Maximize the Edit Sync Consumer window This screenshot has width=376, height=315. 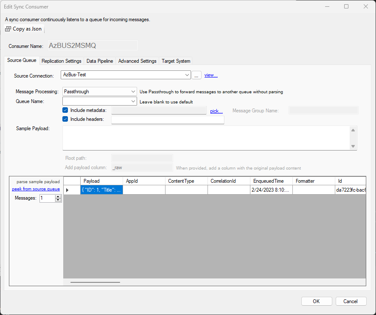pyautogui.click(x=346, y=6)
